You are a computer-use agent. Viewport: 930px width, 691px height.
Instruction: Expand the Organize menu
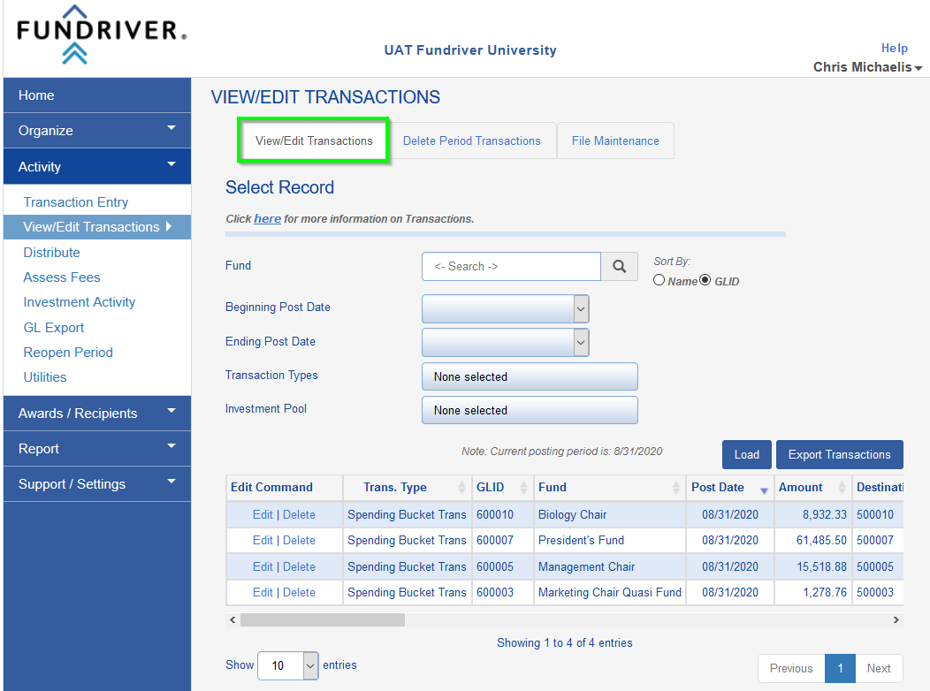coord(97,131)
